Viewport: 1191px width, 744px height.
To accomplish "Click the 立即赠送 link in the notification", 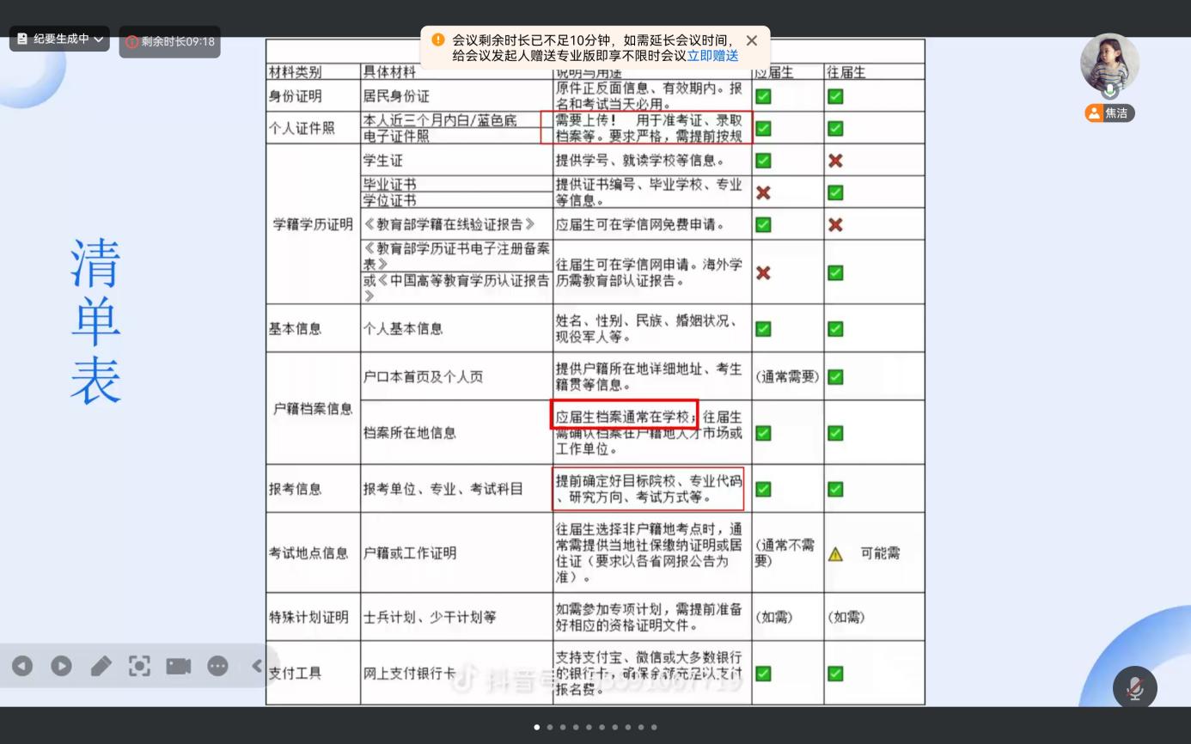I will point(712,56).
